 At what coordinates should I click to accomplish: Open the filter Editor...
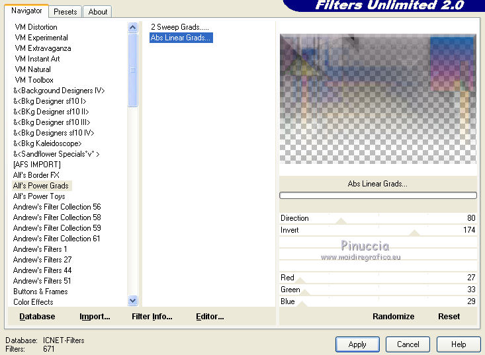210,317
